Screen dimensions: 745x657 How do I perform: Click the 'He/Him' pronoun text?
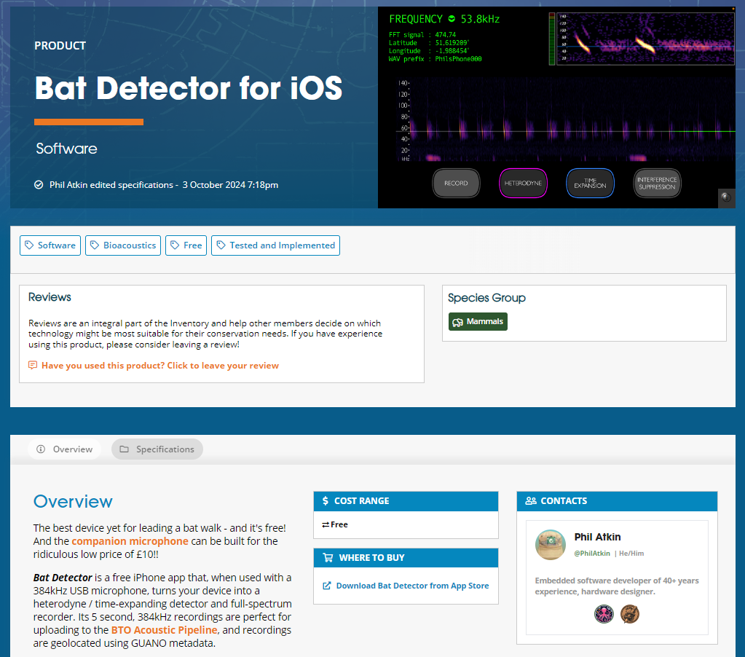[x=631, y=554]
